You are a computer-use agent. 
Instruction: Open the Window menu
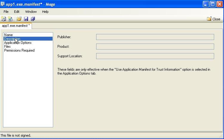pos(31,12)
